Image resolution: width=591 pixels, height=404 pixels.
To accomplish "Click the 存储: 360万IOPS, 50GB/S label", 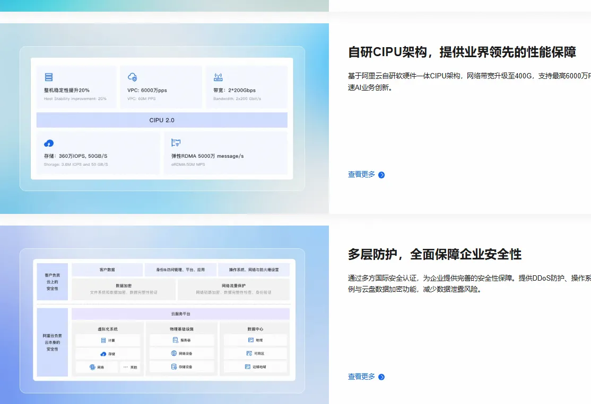I will pyautogui.click(x=75, y=156).
